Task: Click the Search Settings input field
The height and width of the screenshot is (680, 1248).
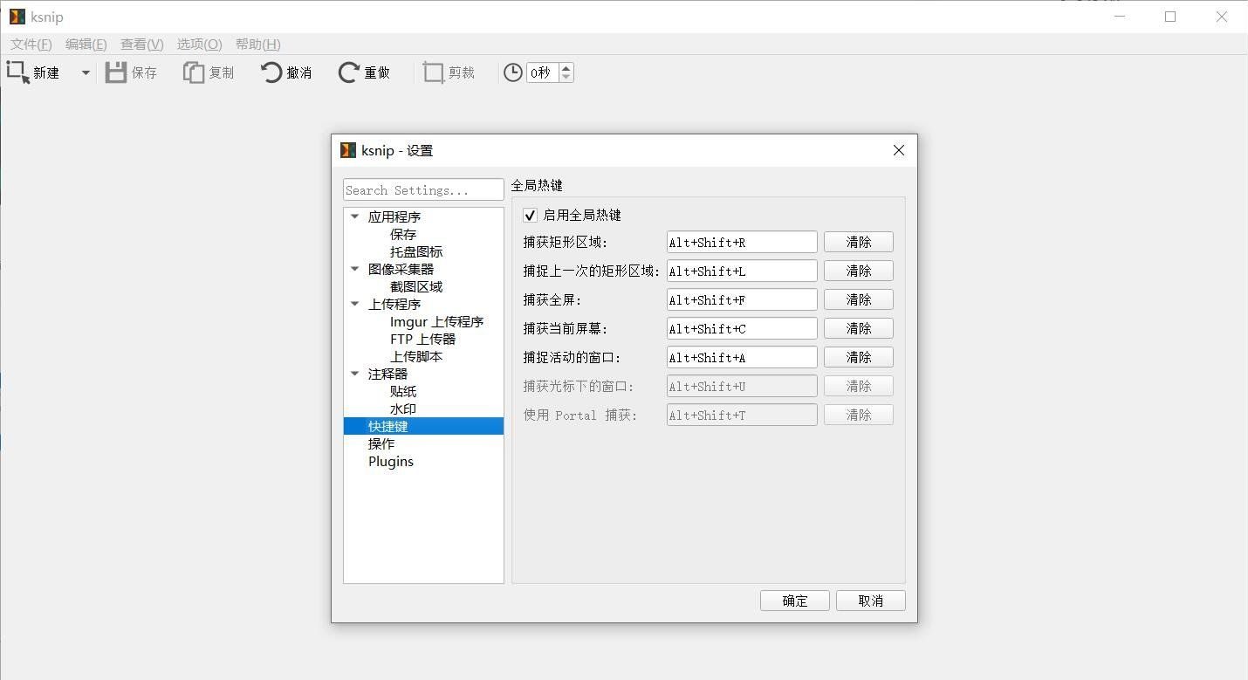Action: pos(423,189)
